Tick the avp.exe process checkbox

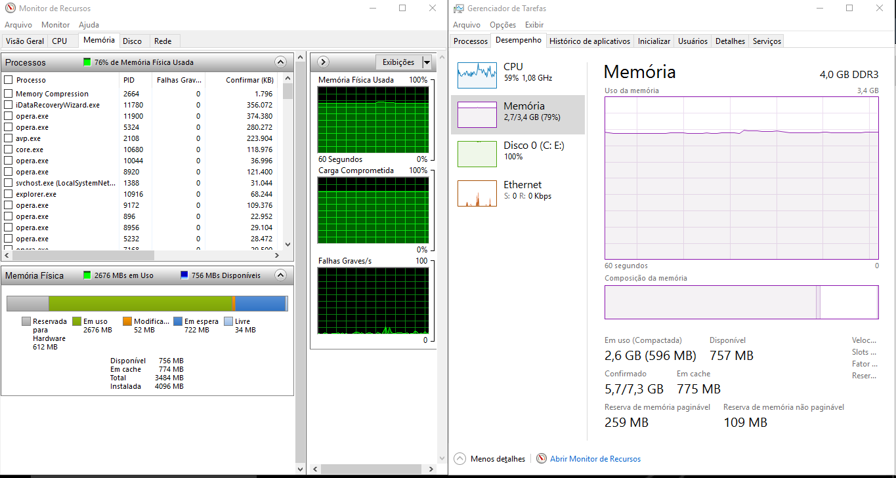[x=9, y=138]
